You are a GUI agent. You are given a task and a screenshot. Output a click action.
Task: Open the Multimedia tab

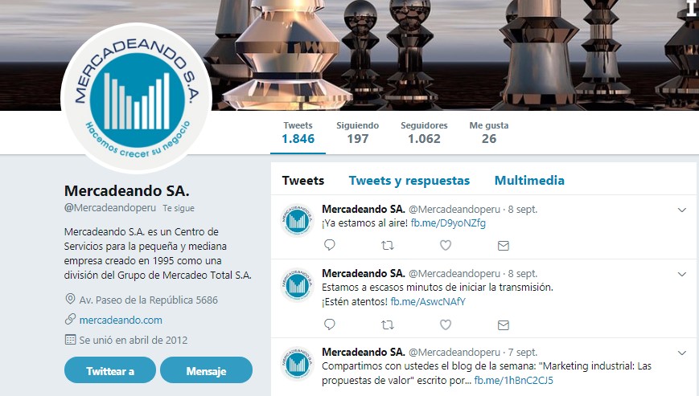pos(529,180)
